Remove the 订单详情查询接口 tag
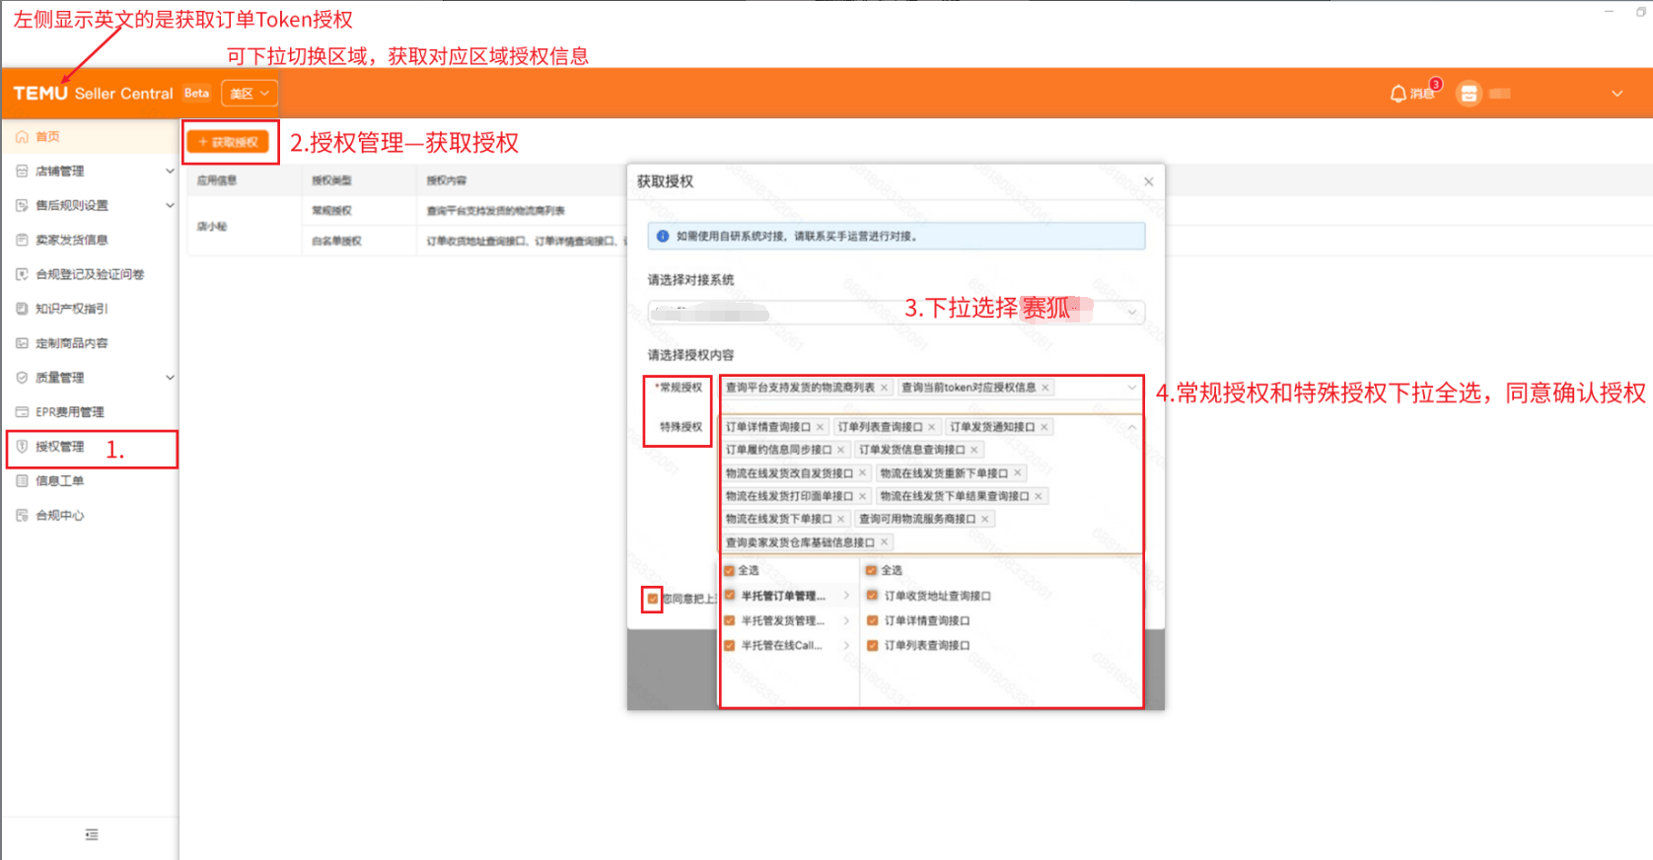1653x860 pixels. click(820, 427)
